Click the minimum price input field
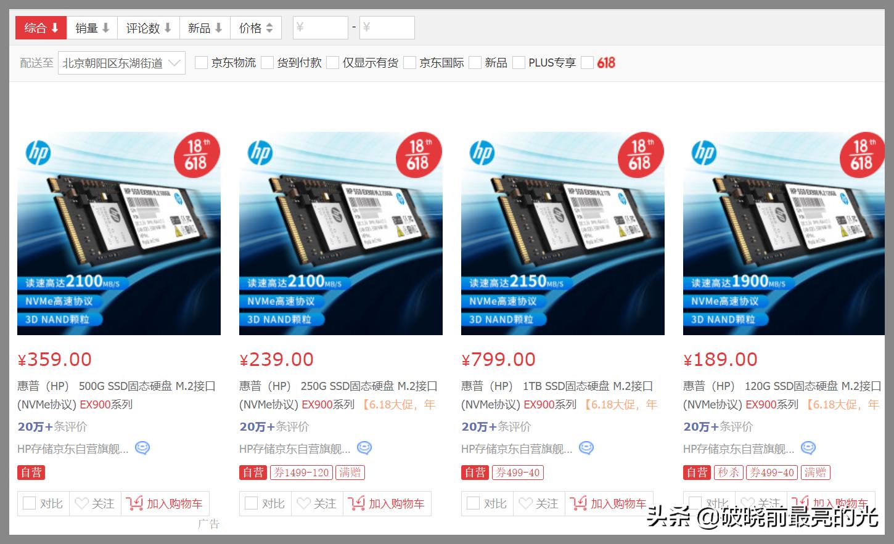This screenshot has height=544, width=894. pyautogui.click(x=321, y=28)
